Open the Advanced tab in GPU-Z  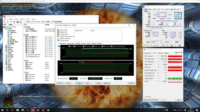(160, 53)
